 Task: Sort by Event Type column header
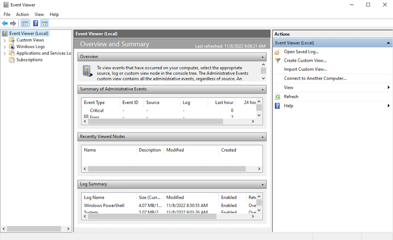click(x=101, y=103)
